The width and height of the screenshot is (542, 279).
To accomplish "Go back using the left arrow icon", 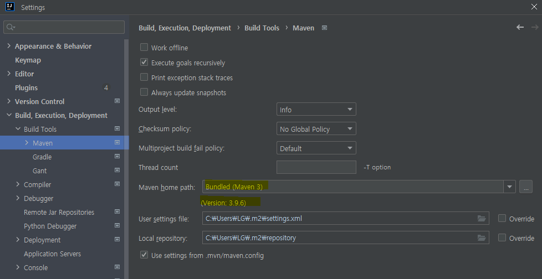I will pyautogui.click(x=520, y=27).
